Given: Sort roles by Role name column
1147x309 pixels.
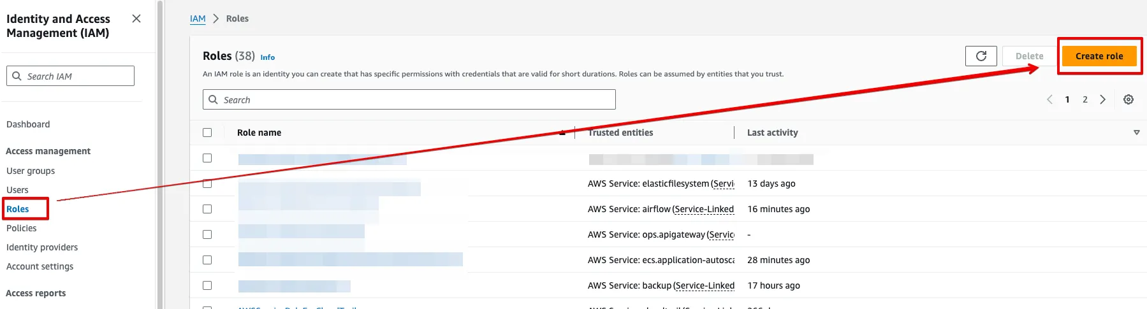Looking at the screenshot, I should click(x=259, y=133).
